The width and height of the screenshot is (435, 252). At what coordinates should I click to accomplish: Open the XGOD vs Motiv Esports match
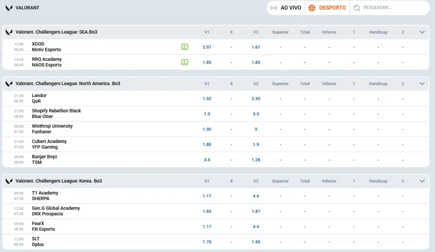pos(46,47)
